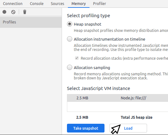This screenshot has width=168, height=135.
Task: Click the Select profiling type heading
Action: 89,16
